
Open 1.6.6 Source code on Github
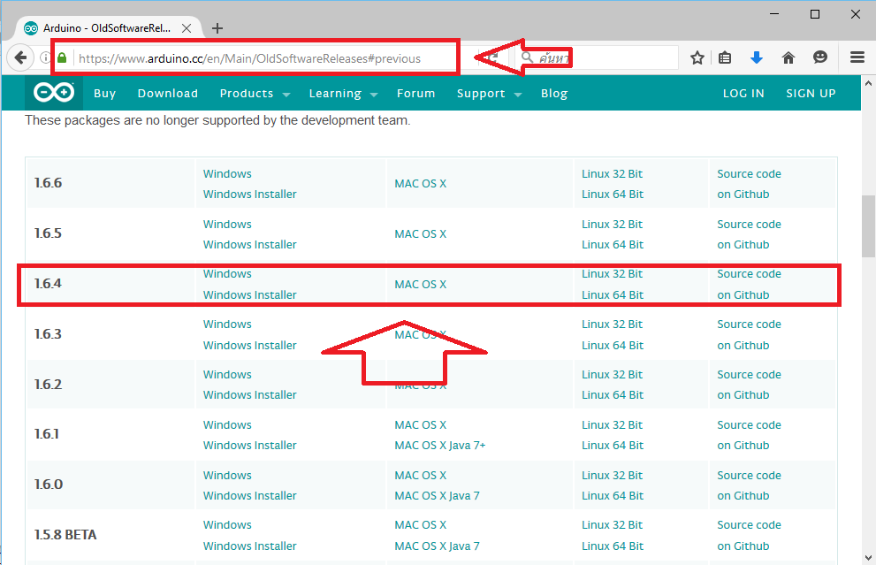pos(749,184)
